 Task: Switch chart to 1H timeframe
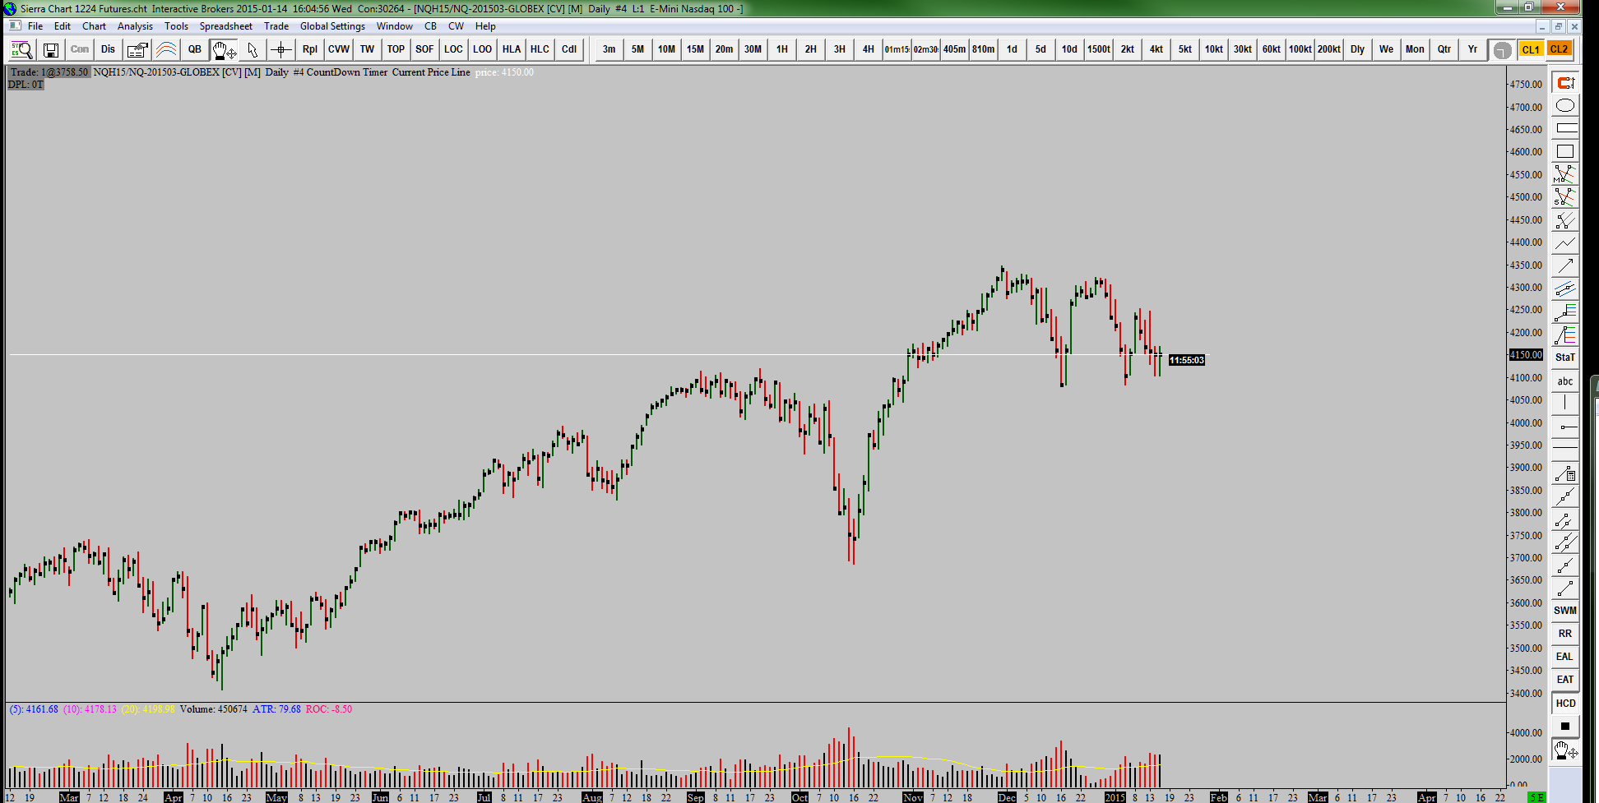(x=781, y=49)
